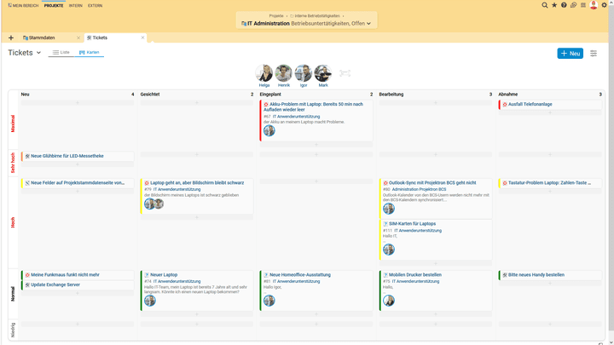Filter tickets by Igor avatar
This screenshot has width=614, height=345.
(x=304, y=73)
